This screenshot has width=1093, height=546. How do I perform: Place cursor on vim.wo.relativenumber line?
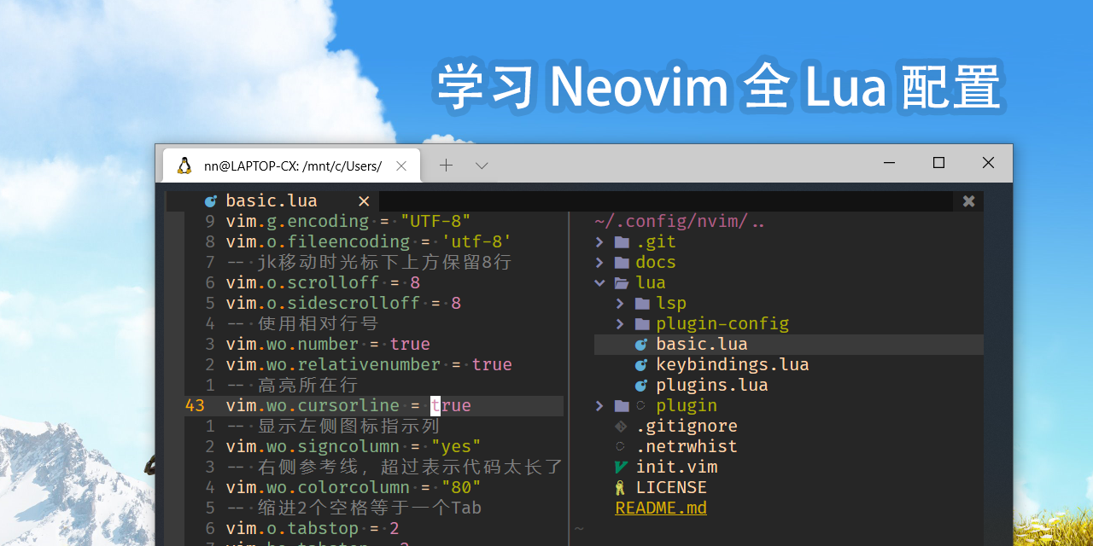[x=369, y=365]
